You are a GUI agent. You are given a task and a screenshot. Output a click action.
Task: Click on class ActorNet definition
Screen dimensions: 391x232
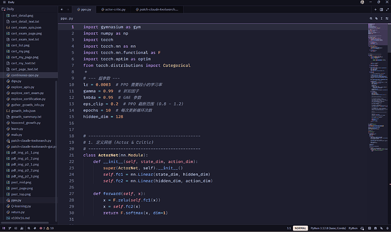coord(116,155)
